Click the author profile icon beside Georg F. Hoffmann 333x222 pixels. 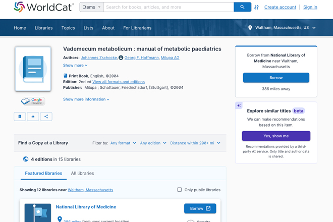click(121, 58)
